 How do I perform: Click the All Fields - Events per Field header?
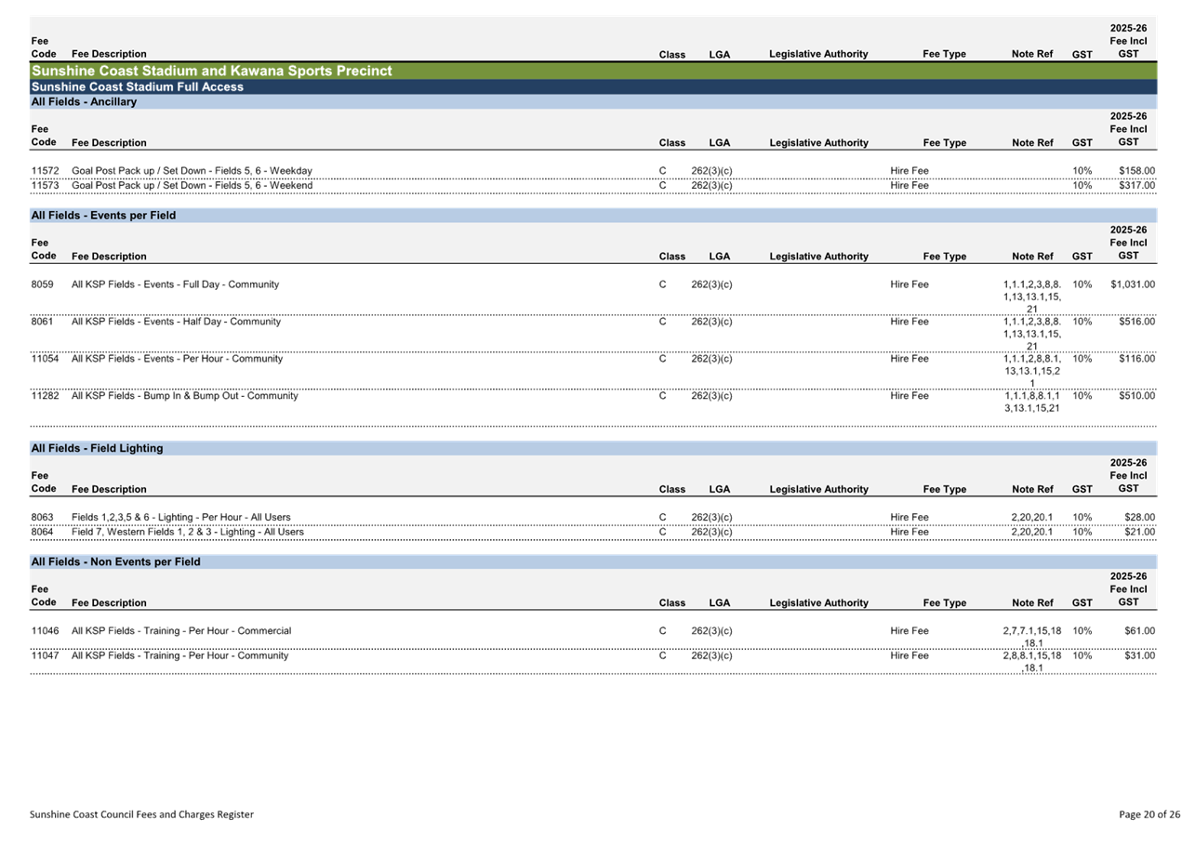(103, 215)
